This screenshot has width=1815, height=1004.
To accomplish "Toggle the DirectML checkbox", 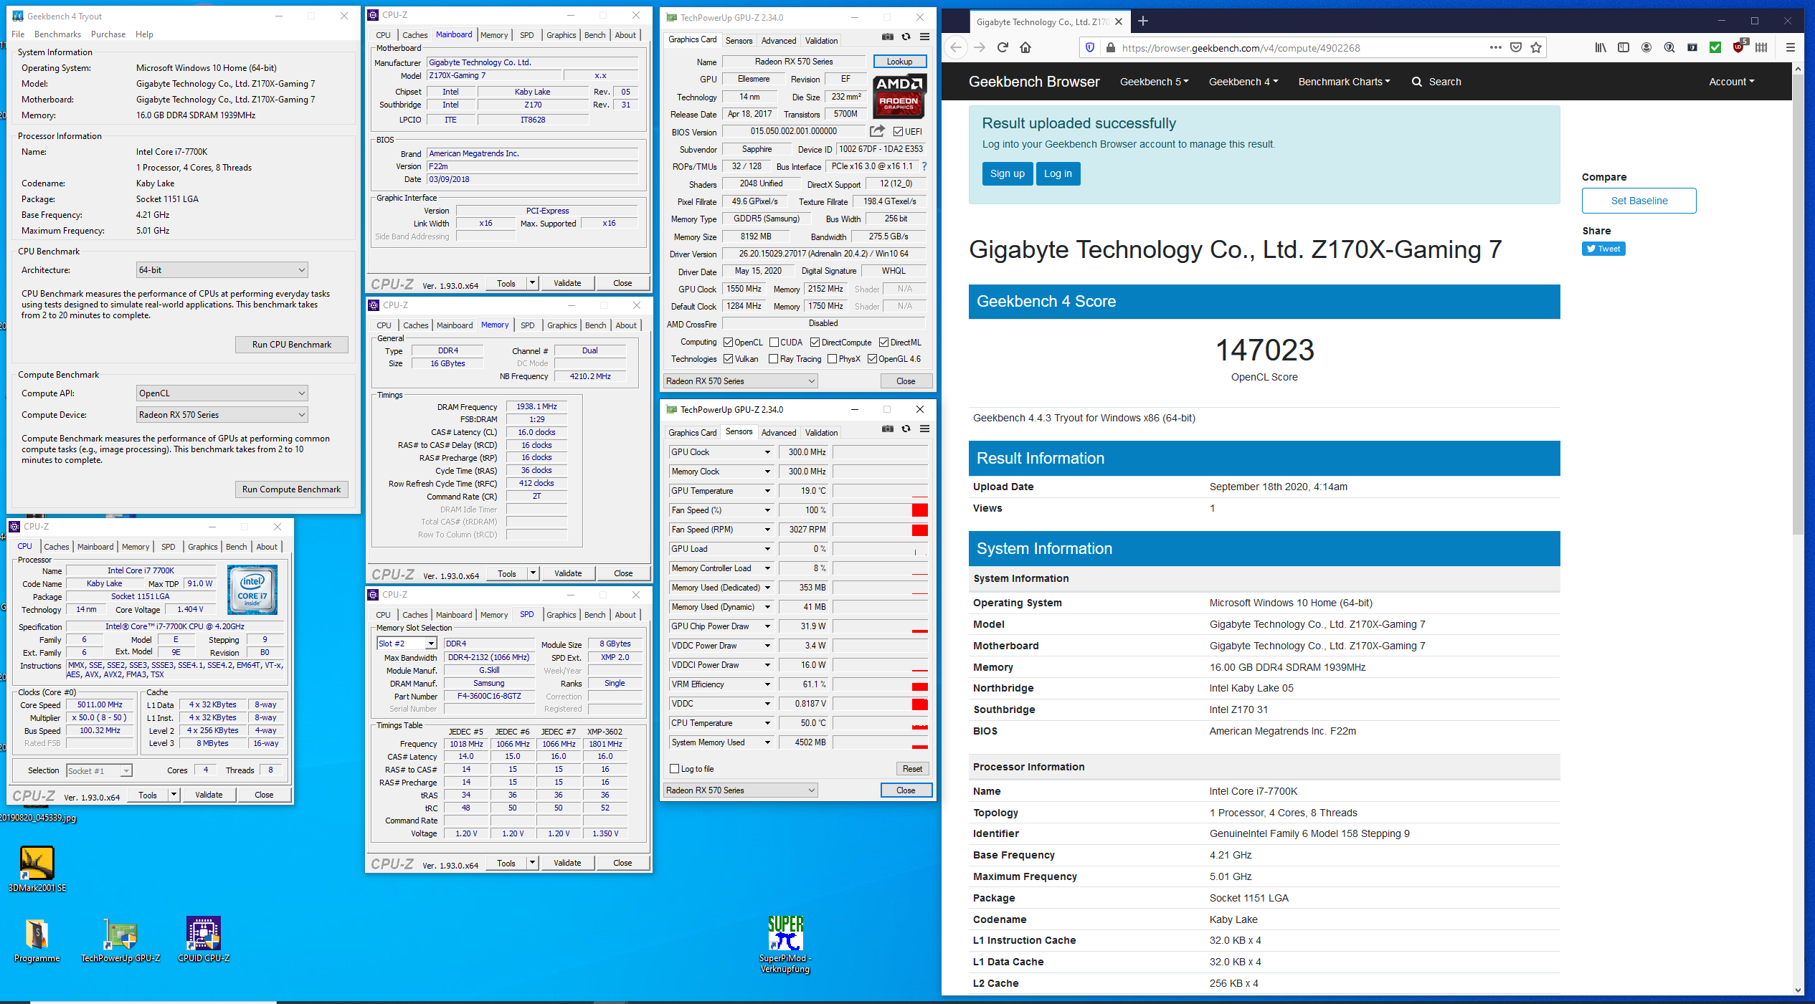I will pos(883,343).
